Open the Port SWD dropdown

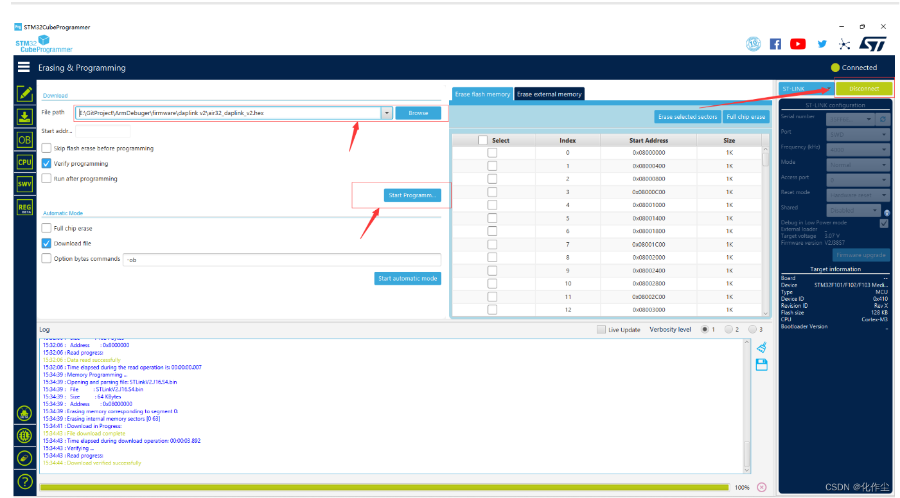(858, 135)
